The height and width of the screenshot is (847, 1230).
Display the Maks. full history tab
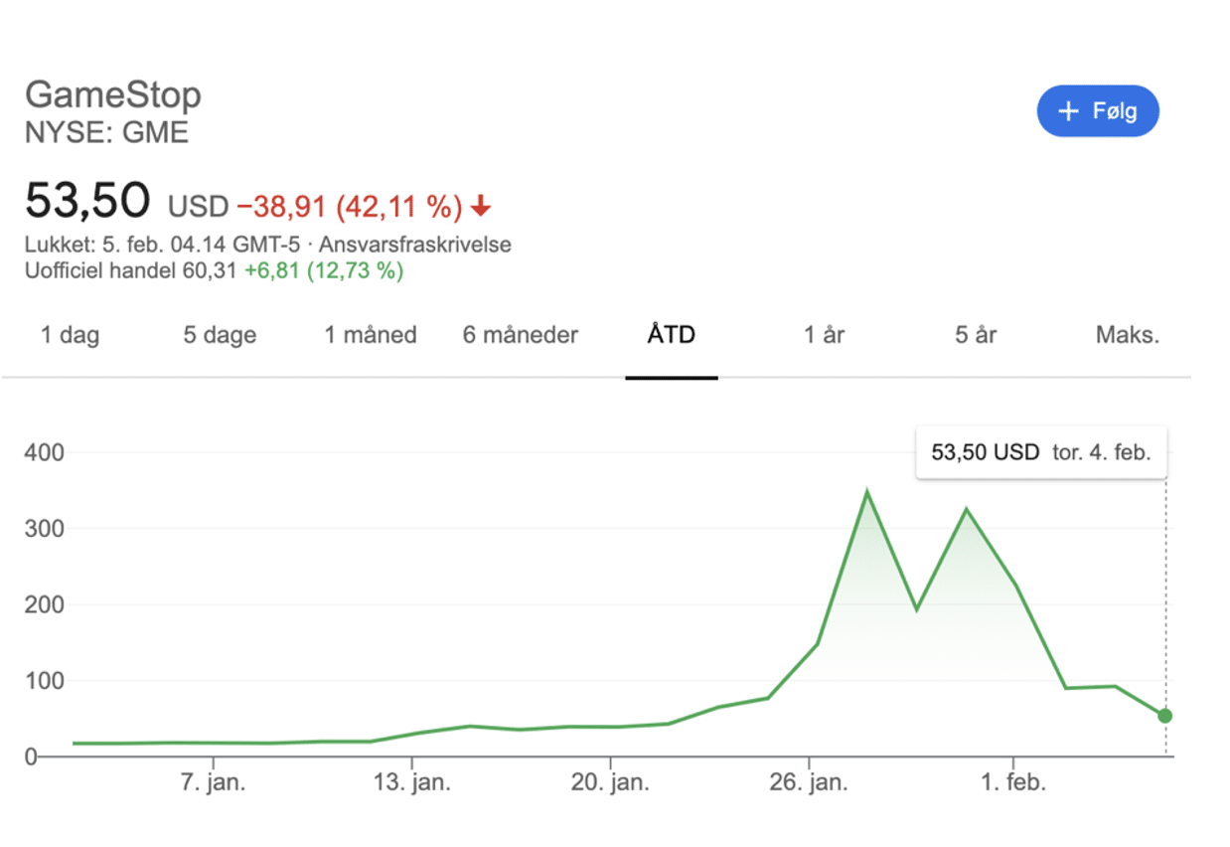[1128, 335]
